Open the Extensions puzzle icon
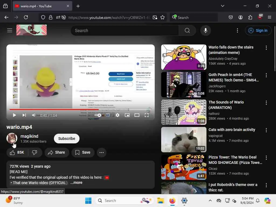 tap(250, 17)
